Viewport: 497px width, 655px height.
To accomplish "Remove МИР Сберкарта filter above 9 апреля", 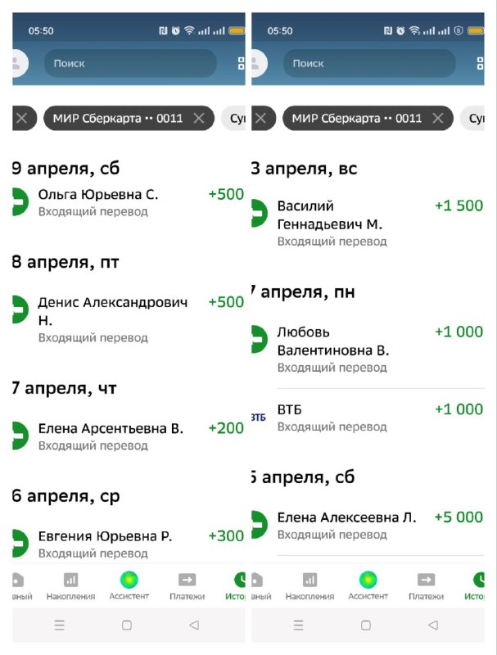I will pos(199,118).
